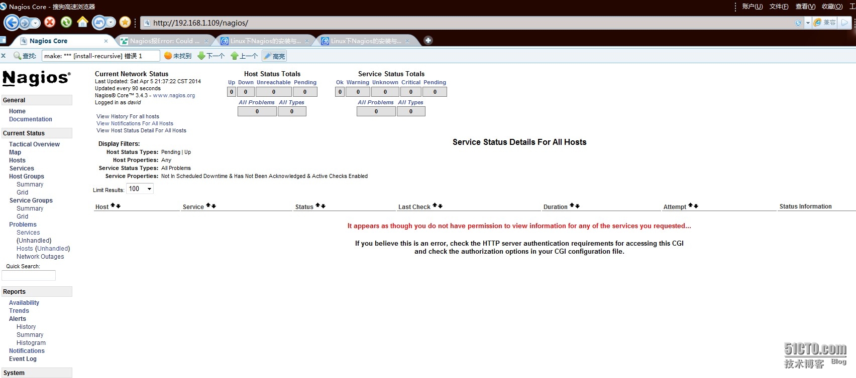The width and height of the screenshot is (856, 378).
Task: Click the Sogou shield security icon in address bar
Action: pos(798,23)
